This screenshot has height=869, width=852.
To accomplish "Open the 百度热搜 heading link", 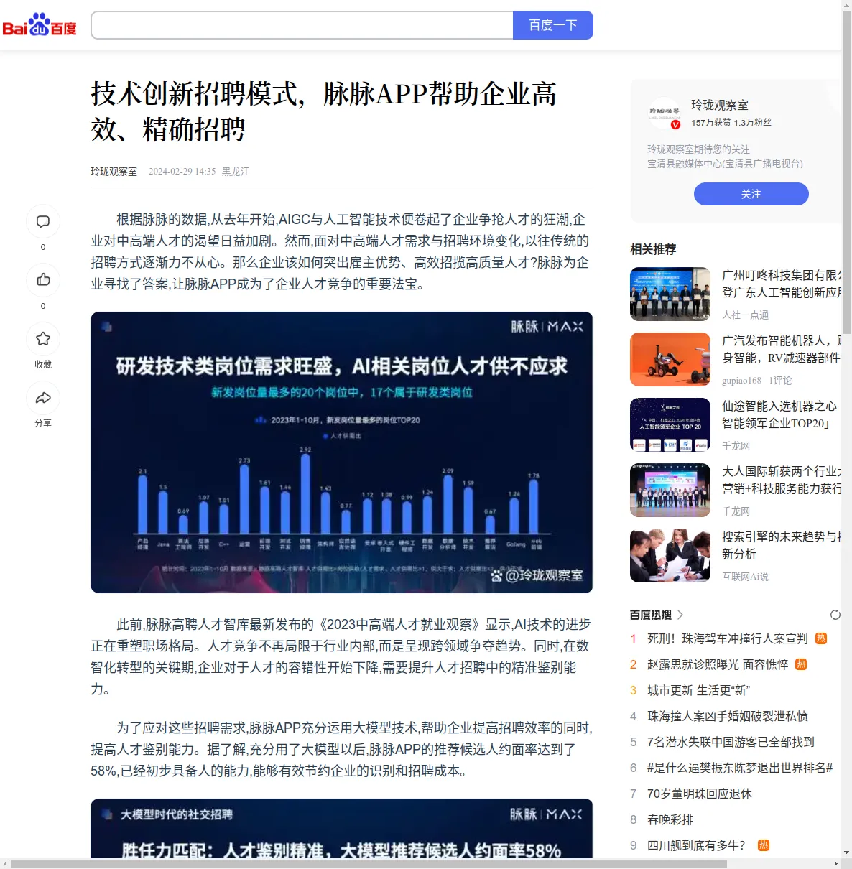I will tap(651, 615).
